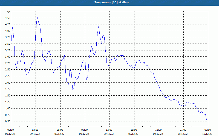Viewport: 219px width, 137px height.
Task: Click the 03:00 time axis label
Action: coord(36,130)
